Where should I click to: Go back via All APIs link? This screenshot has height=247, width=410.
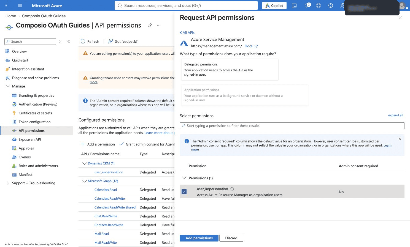(187, 32)
